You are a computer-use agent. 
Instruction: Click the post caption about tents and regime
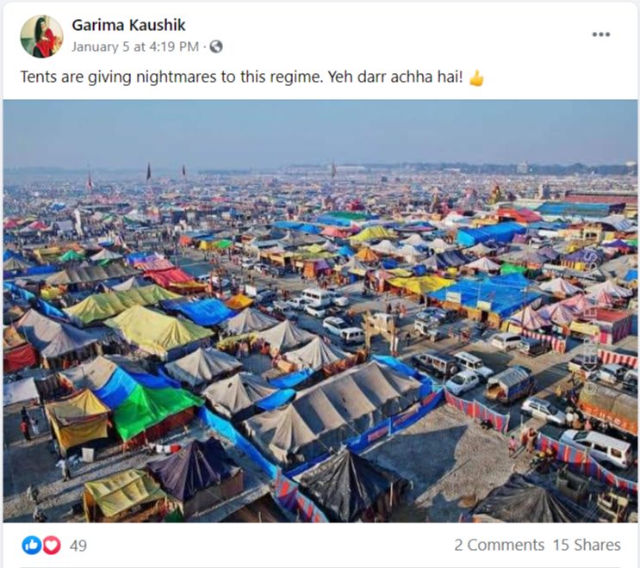[x=242, y=77]
